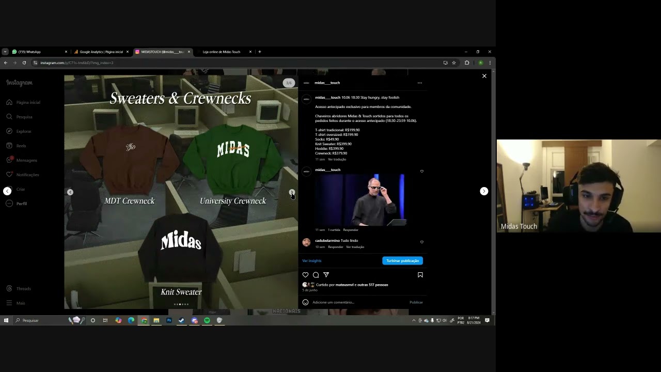
Task: Open the post's three-dot more options menu
Action: pos(420,83)
